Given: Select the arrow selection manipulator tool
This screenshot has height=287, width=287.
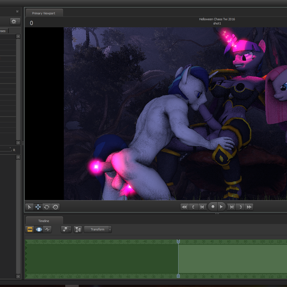Looking at the screenshot, I should [29, 207].
